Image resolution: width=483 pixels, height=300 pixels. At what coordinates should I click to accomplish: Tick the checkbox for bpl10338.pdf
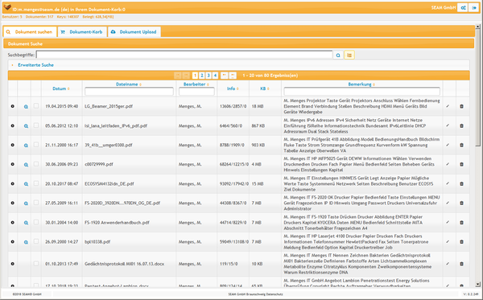click(x=36, y=241)
